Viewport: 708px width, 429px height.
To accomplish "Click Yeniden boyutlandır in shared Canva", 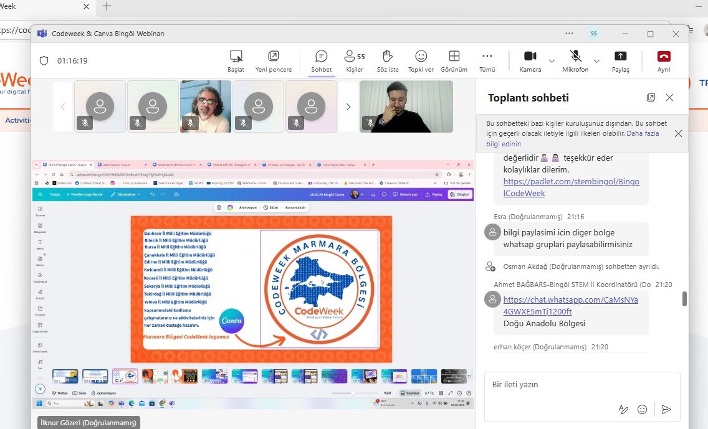I will coord(85,194).
